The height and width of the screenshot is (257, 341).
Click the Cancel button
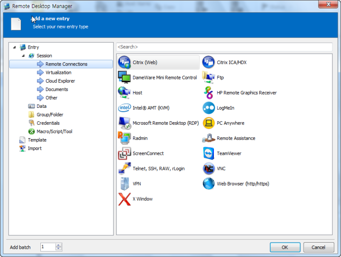(319, 247)
